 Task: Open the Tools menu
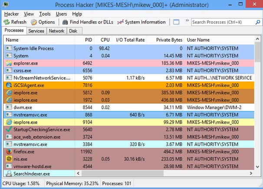coord(45,14)
